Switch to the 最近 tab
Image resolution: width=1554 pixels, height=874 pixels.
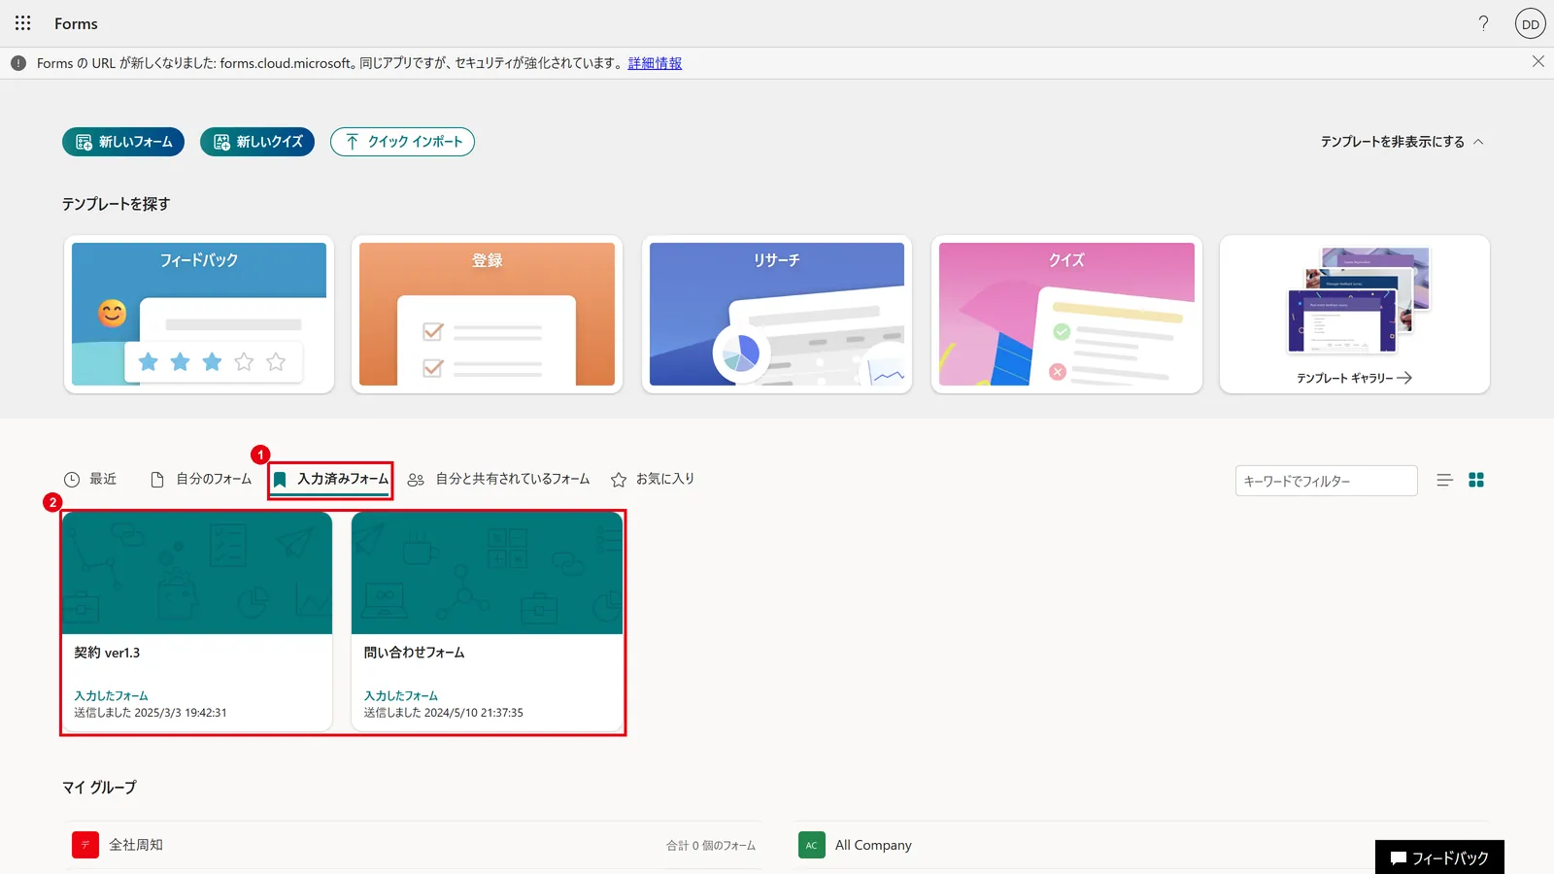tap(90, 479)
